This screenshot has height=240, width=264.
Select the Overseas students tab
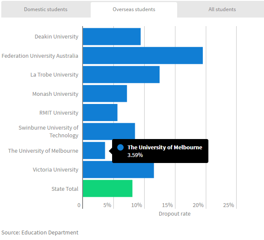tap(134, 9)
